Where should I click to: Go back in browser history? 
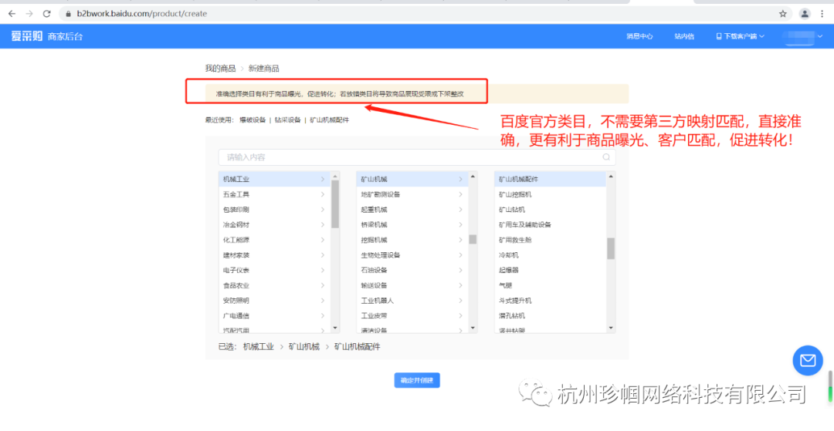tap(12, 14)
